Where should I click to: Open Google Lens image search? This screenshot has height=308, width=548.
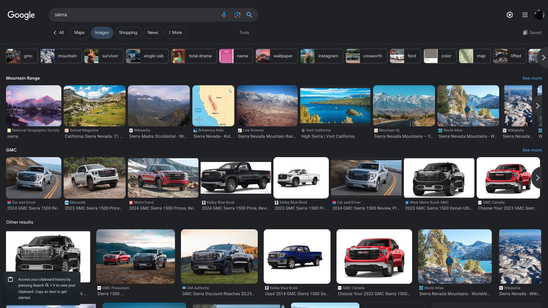[x=237, y=15]
